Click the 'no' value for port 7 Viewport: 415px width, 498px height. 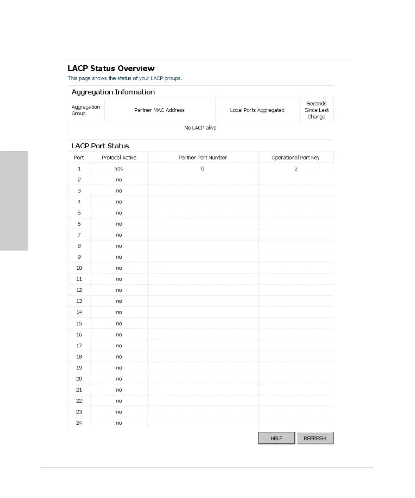pos(119,235)
